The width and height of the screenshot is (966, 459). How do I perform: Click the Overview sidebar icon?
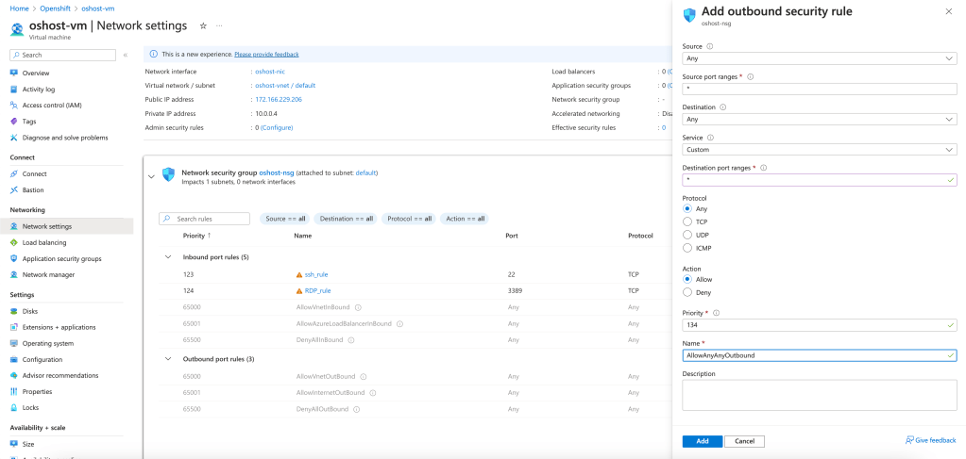coord(14,73)
